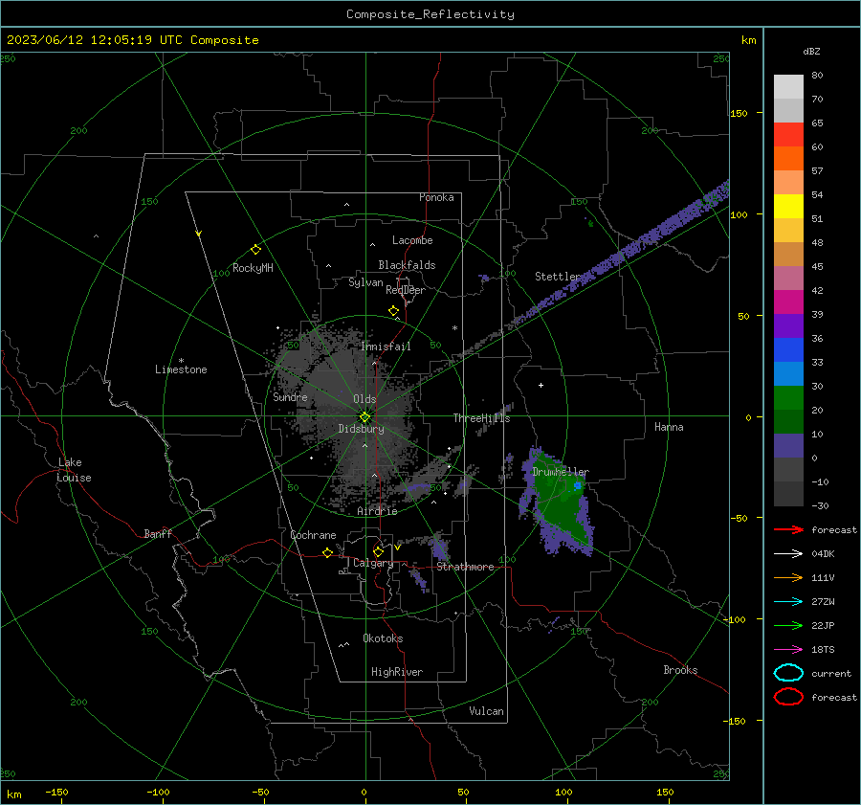The image size is (861, 805).
Task: Select the light gray 70-80 dBZ swatch
Action: coord(788,87)
